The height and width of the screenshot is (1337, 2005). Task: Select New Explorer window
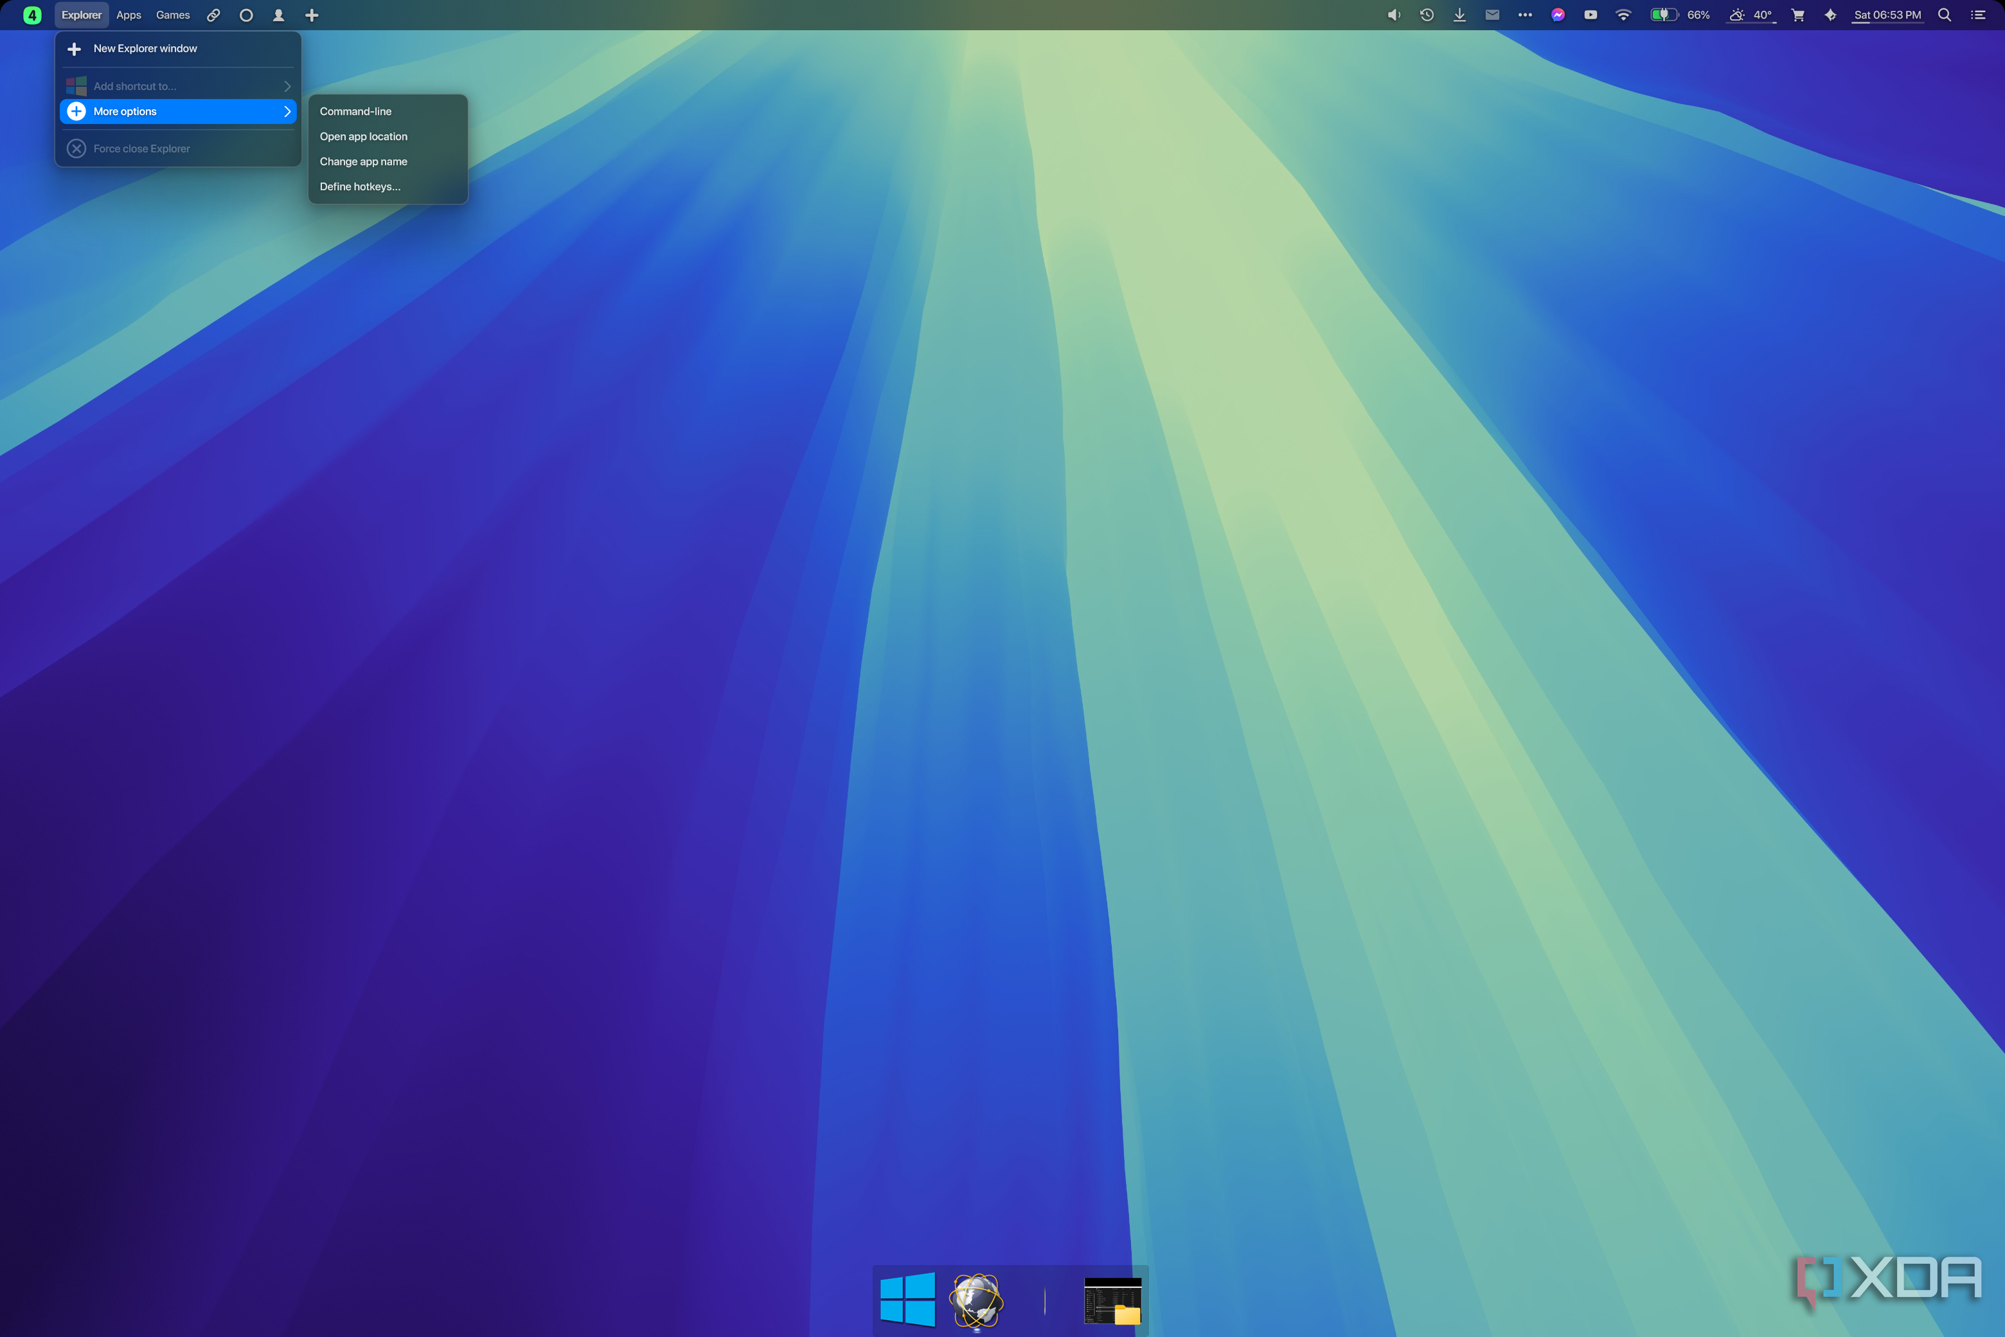pyautogui.click(x=145, y=49)
